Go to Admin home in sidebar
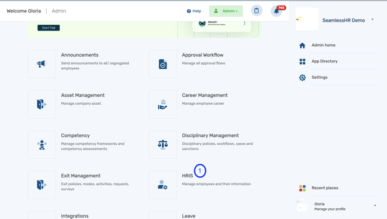387x219 pixels. pyautogui.click(x=323, y=45)
